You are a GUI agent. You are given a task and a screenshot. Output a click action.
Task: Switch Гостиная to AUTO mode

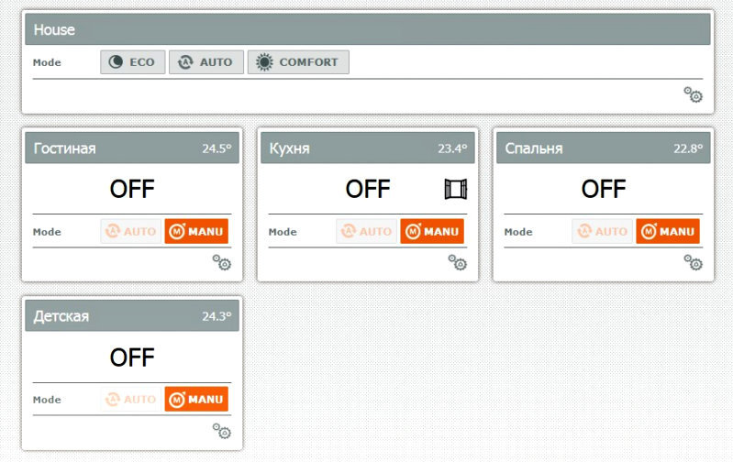click(131, 231)
